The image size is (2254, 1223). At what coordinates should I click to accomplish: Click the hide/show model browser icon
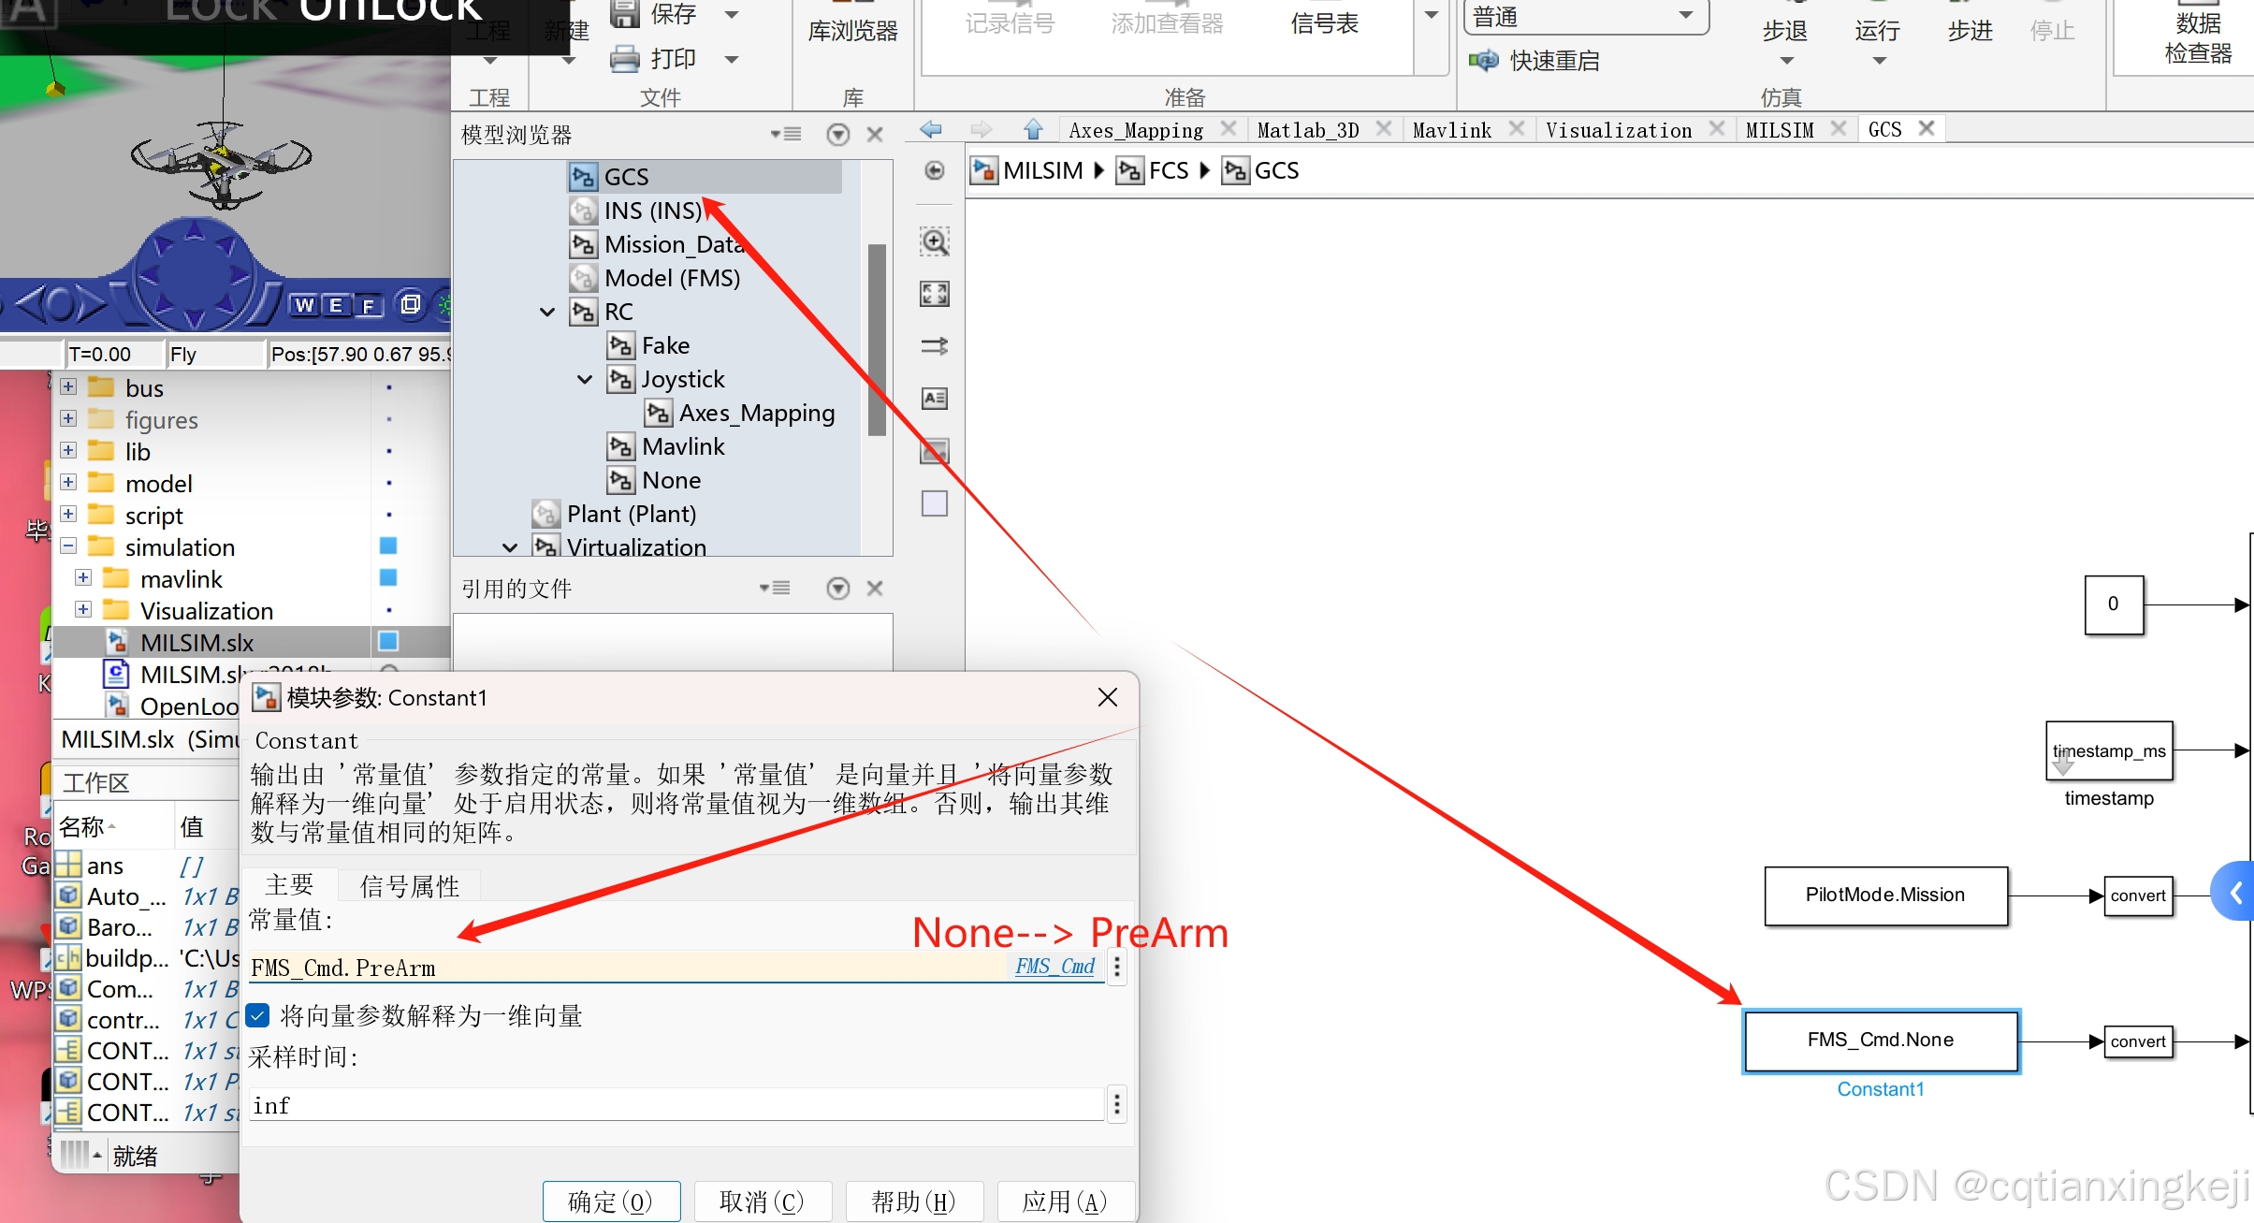(934, 170)
